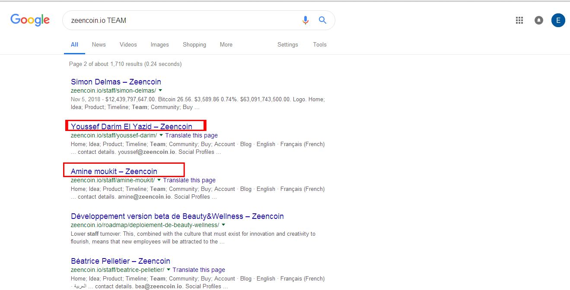Open the Amine moukit – Zeencoin result
Viewport: 570px width, 290px height.
pos(114,172)
